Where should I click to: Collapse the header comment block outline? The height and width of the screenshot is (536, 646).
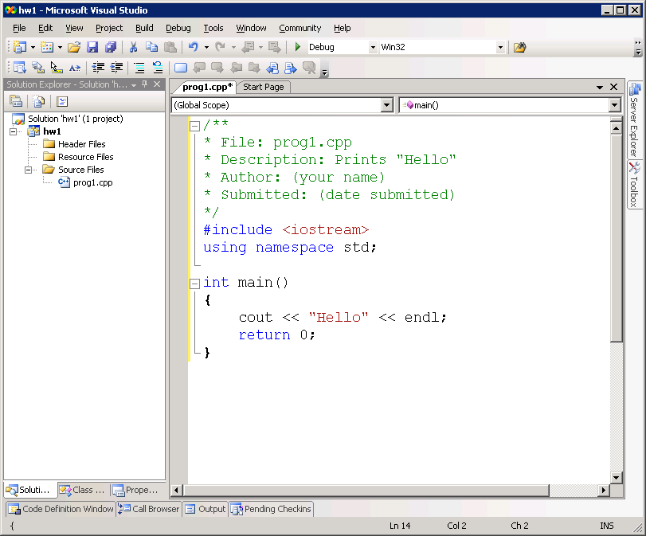194,126
